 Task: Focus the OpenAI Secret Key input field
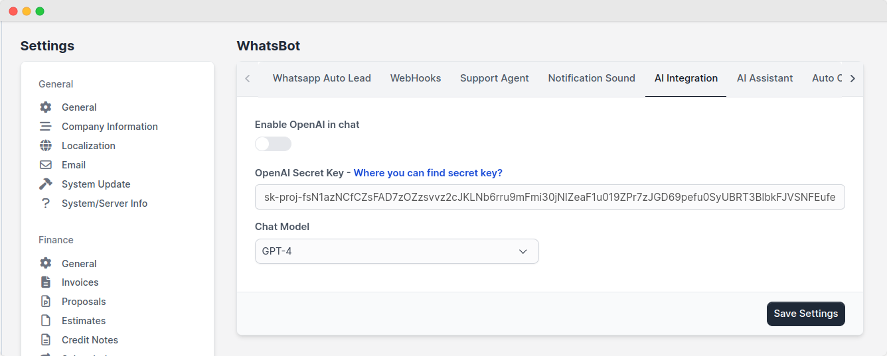[x=549, y=197]
